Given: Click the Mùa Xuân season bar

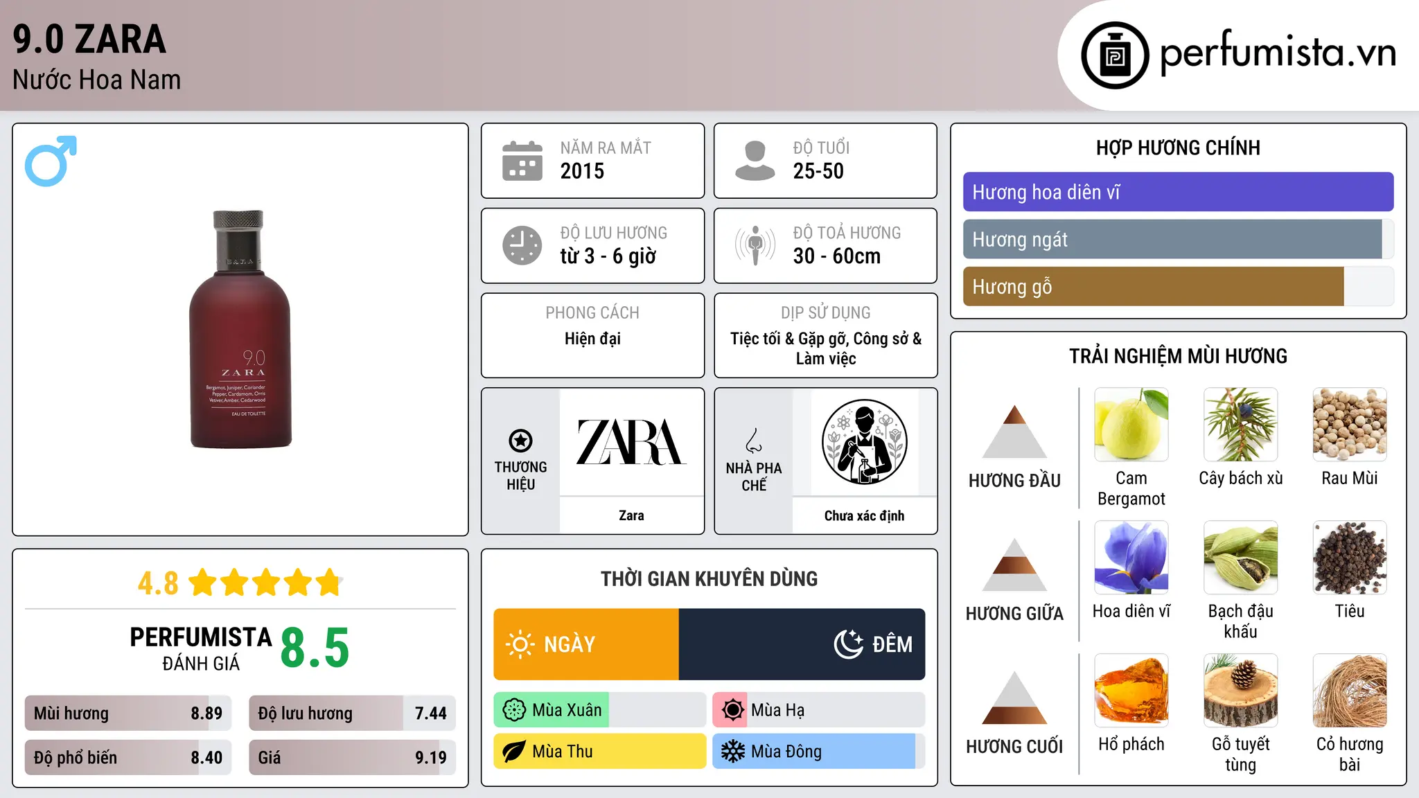Looking at the screenshot, I should pyautogui.click(x=600, y=710).
